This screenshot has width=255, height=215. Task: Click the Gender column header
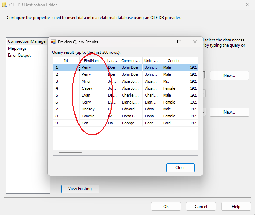pyautogui.click(x=174, y=61)
